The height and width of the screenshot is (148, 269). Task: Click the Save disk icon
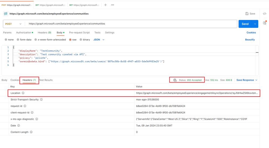coord(247,13)
